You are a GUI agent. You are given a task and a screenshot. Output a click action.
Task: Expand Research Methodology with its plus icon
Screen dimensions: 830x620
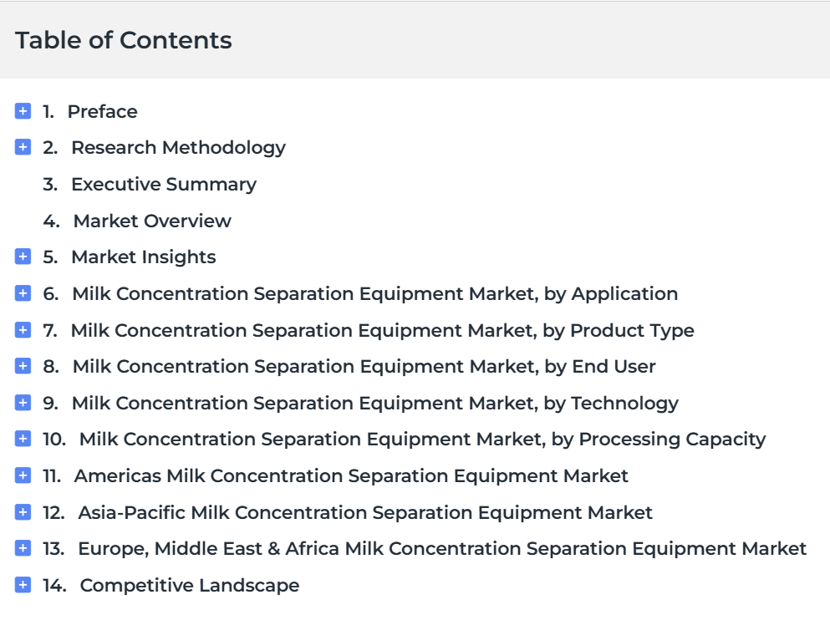tap(23, 147)
